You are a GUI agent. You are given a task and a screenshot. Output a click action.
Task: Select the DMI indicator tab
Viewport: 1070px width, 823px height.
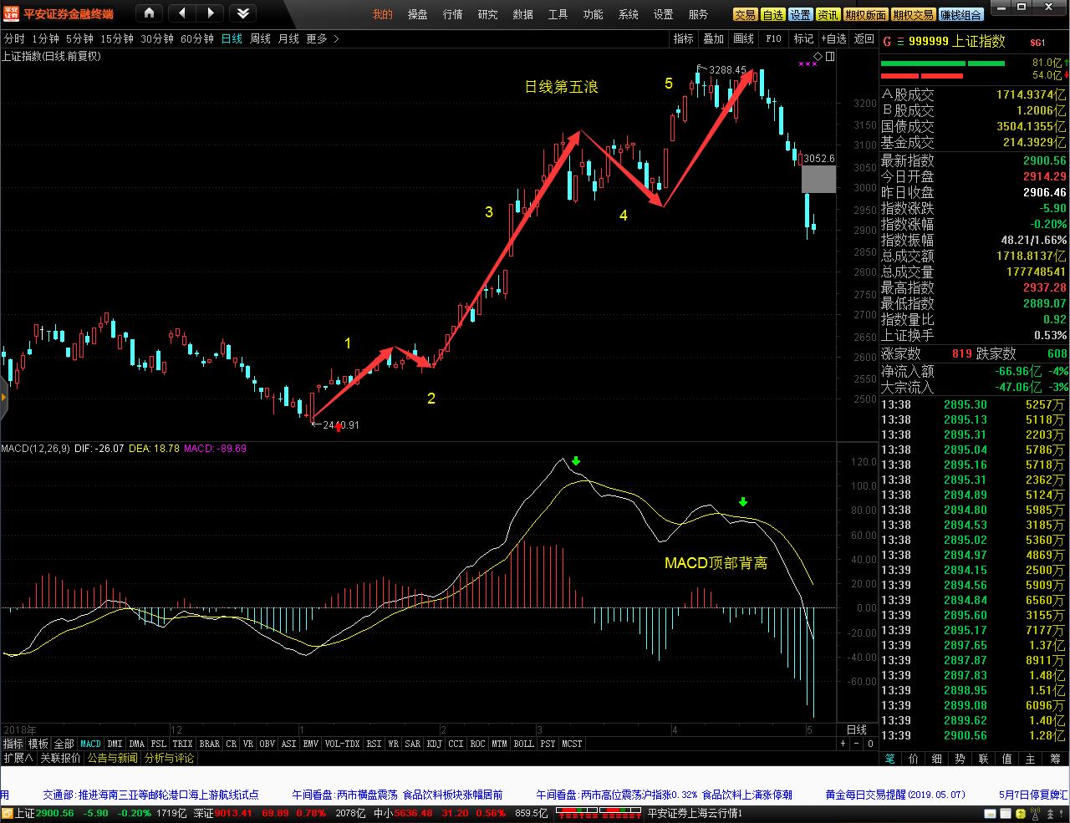[115, 744]
